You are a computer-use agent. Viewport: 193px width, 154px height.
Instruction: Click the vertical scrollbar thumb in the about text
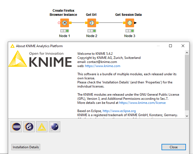187,82
